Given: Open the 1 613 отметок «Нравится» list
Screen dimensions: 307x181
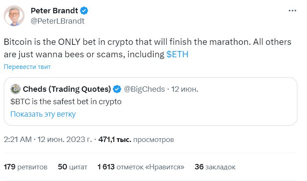Looking at the screenshot, I should tap(141, 167).
